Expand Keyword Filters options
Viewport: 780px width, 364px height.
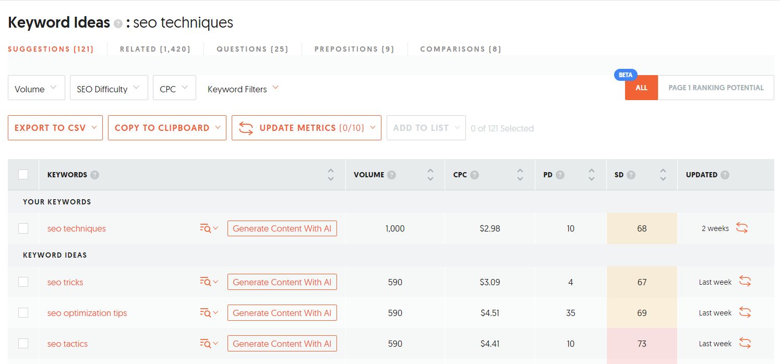[x=243, y=89]
